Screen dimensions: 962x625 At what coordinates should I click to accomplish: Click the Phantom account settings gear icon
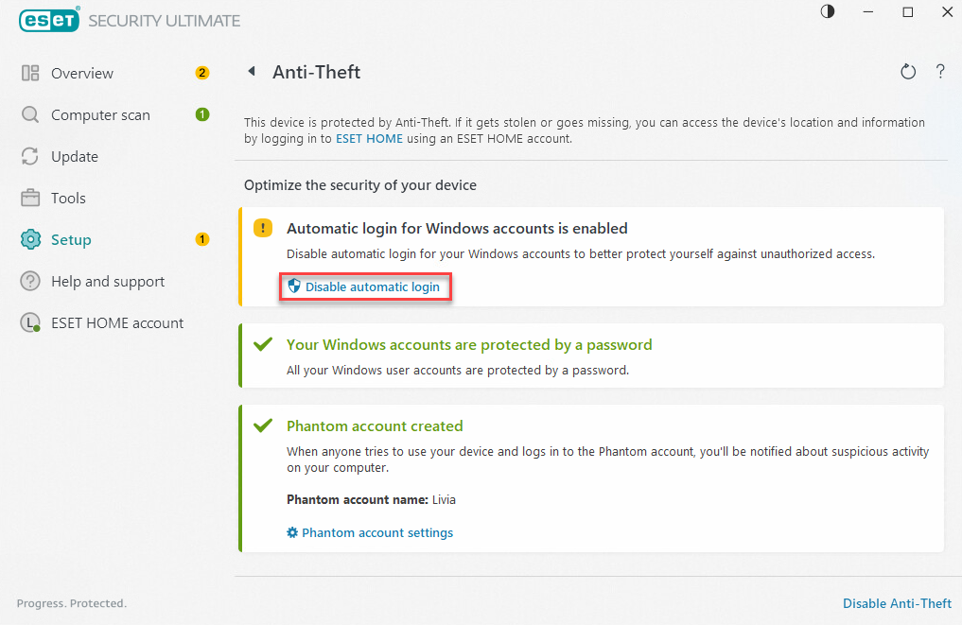pyautogui.click(x=292, y=532)
